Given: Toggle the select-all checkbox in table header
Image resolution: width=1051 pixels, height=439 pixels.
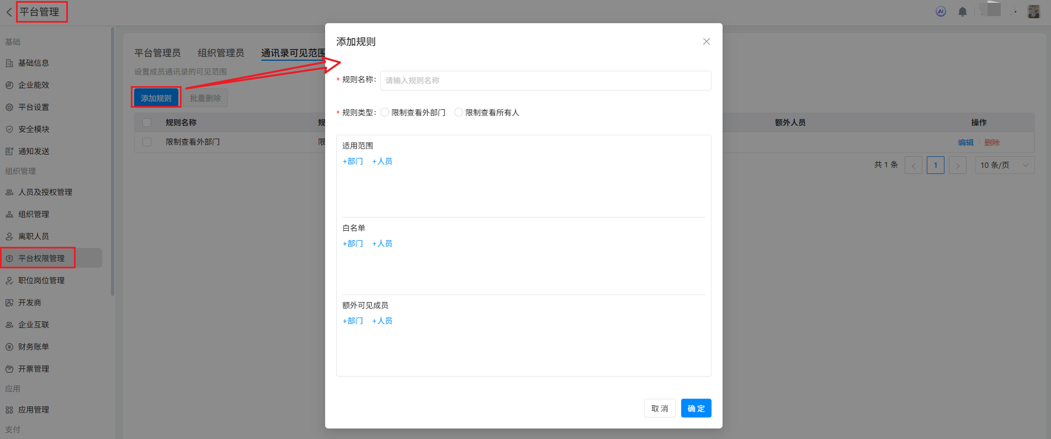Looking at the screenshot, I should (x=147, y=123).
